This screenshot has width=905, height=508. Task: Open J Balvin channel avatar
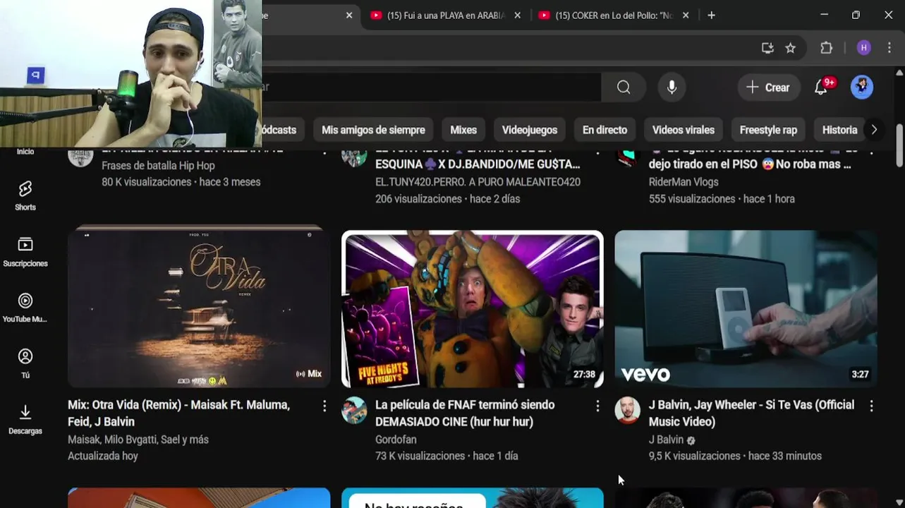[627, 410]
